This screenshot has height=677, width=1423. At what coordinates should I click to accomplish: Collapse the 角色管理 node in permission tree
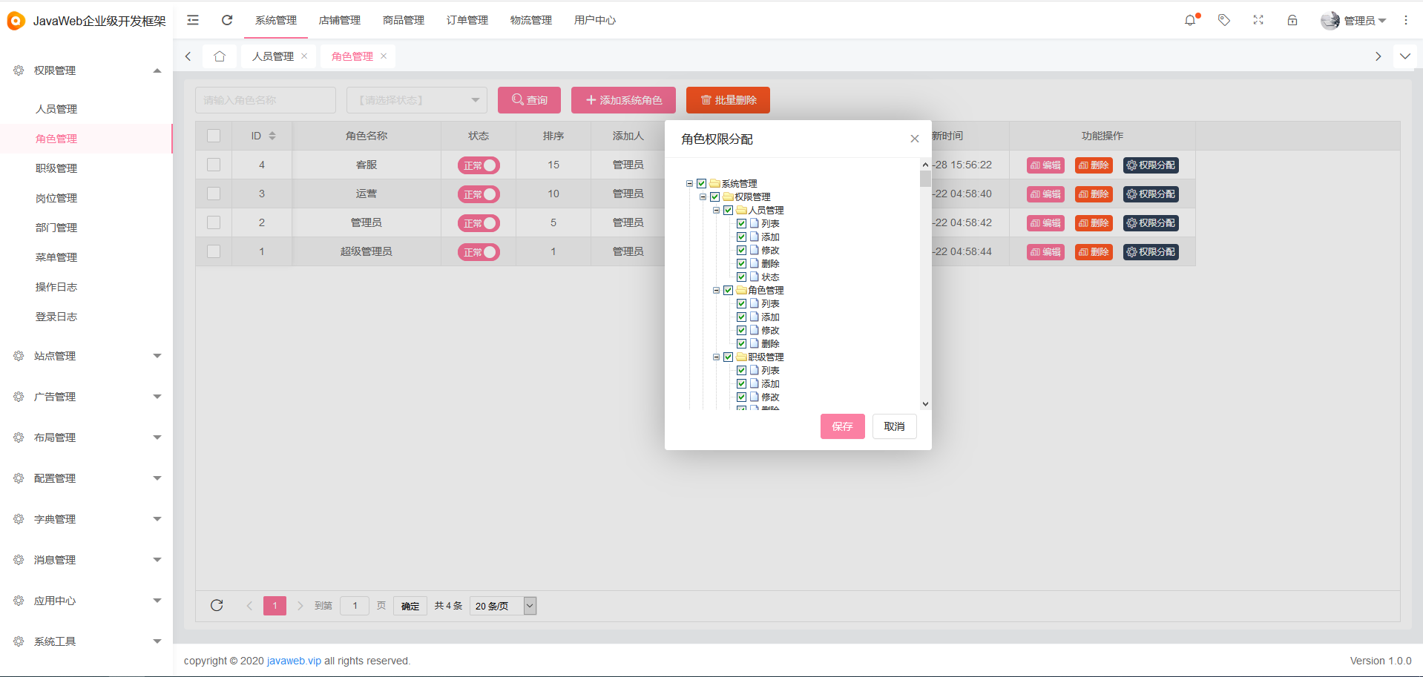tap(716, 290)
